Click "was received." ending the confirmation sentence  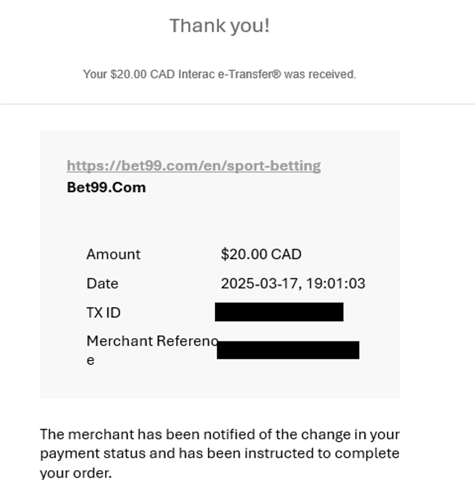coord(320,74)
